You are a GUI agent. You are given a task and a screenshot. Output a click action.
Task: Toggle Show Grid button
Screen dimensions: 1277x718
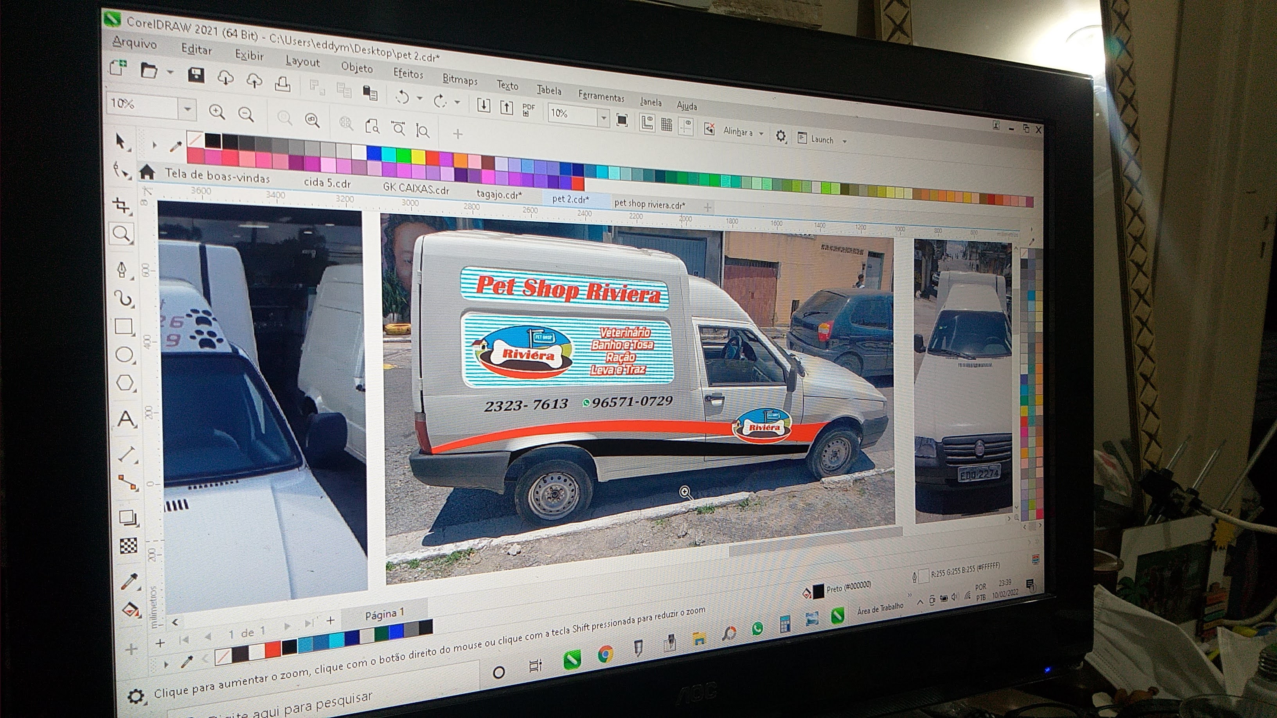[x=667, y=124]
